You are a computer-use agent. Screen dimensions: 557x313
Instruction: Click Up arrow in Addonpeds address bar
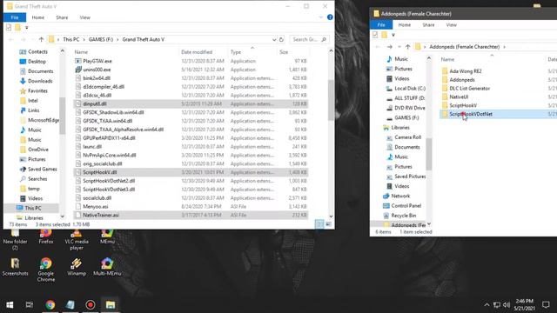[x=408, y=47]
